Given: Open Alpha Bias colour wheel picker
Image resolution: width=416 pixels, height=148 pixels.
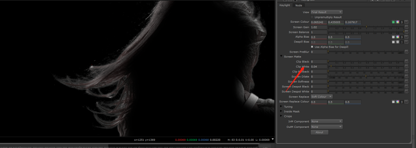Looking at the screenshot, I should coord(397,37).
